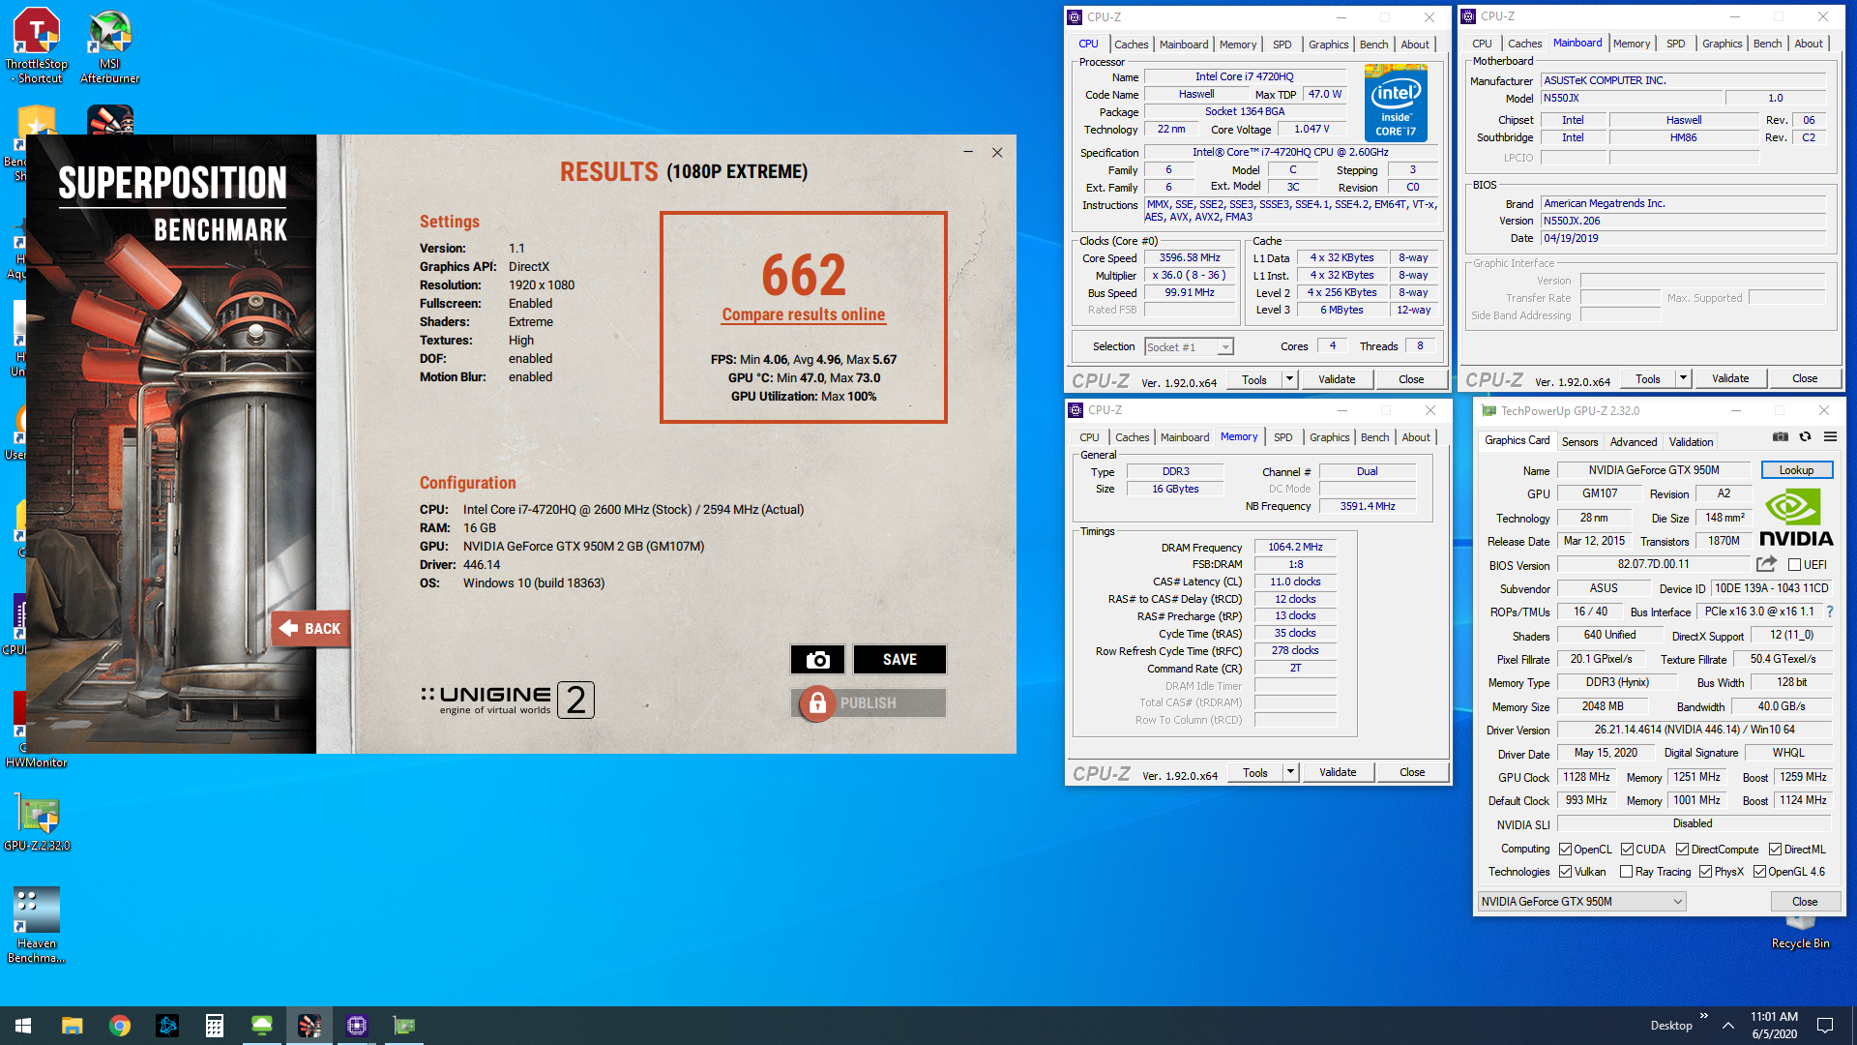1857x1045 pixels.
Task: Switch to Sensors tab in GPU-Z
Action: pyautogui.click(x=1579, y=441)
